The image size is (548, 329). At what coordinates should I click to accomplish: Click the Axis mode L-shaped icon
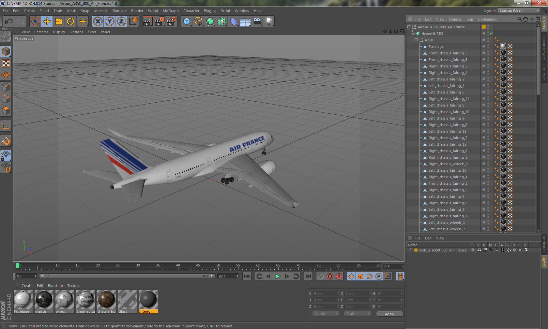click(x=6, y=126)
